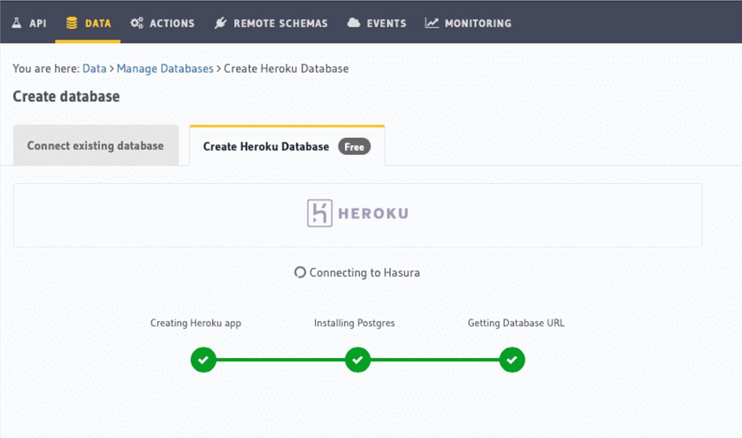Click the EVENTS cloud icon
This screenshot has width=742, height=438.
354,22
